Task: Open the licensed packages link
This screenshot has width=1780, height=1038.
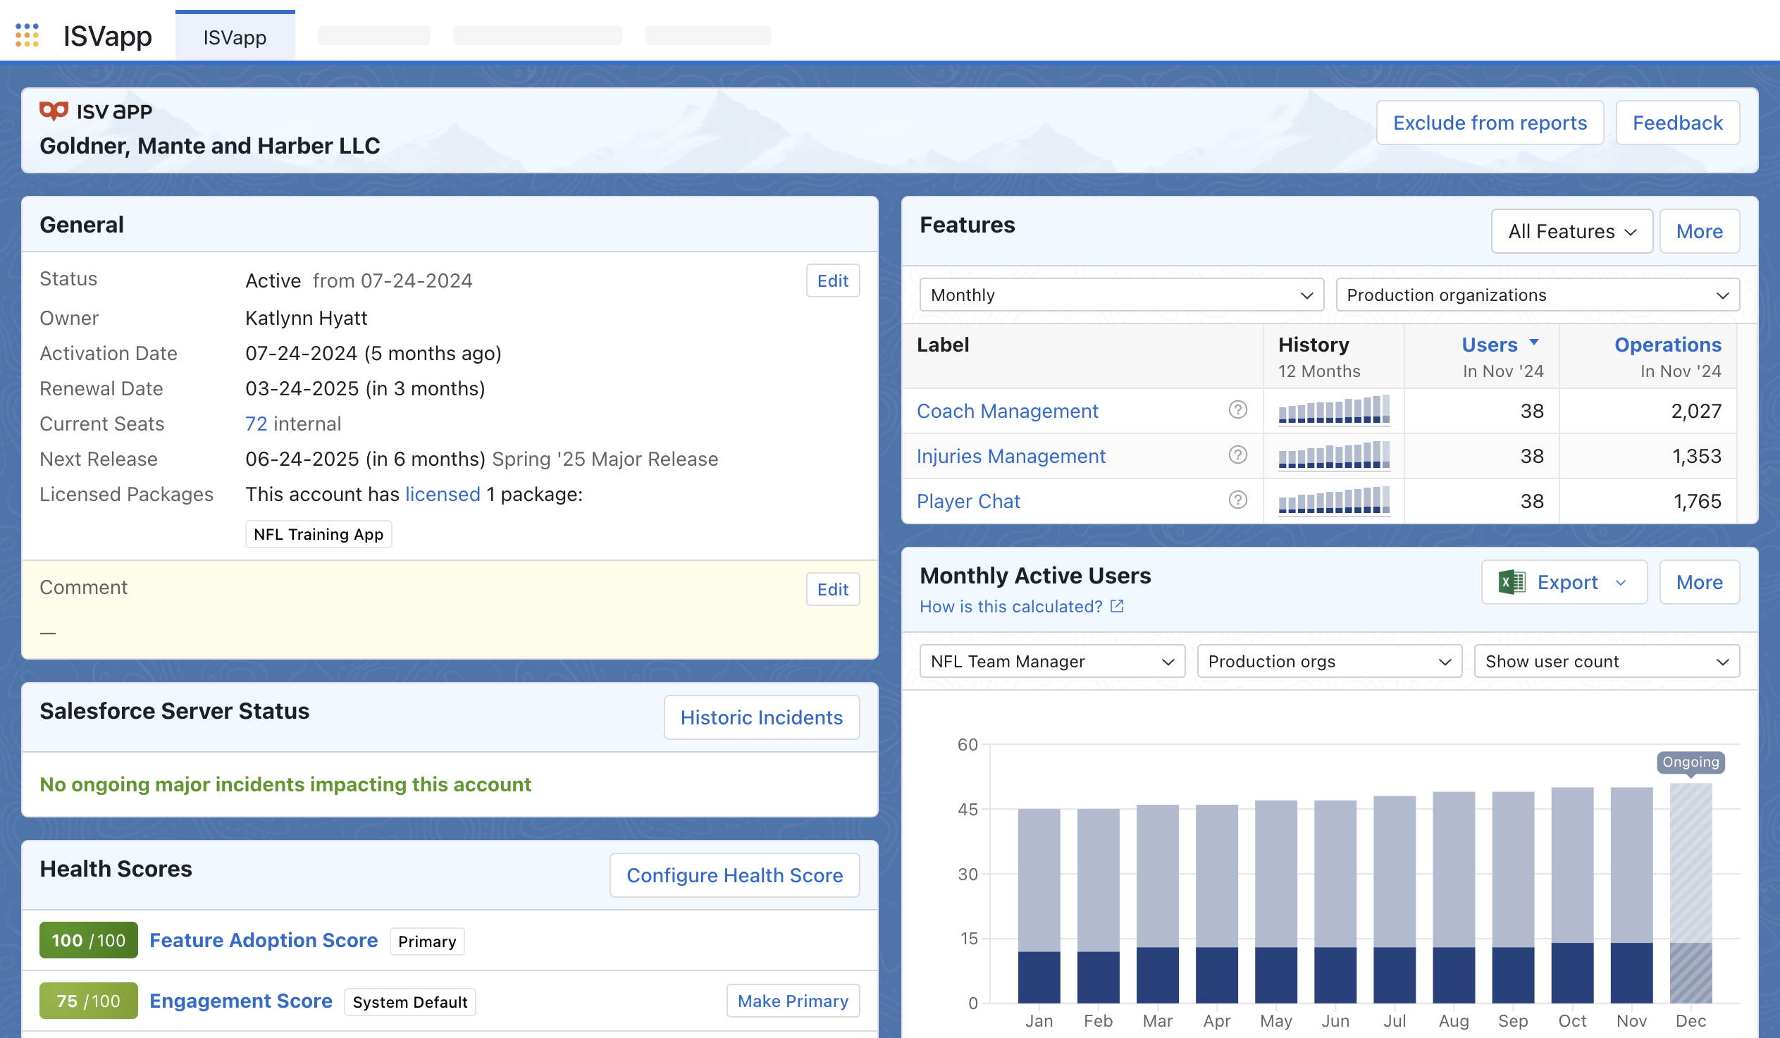Action: coord(443,494)
